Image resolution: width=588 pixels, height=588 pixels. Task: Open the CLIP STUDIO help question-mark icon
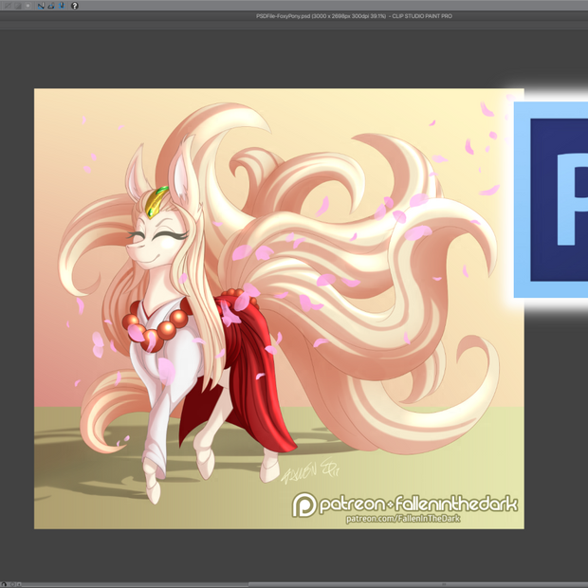(x=75, y=6)
